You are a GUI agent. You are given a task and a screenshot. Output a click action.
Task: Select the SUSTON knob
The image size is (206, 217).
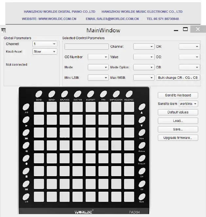pos(78,94)
